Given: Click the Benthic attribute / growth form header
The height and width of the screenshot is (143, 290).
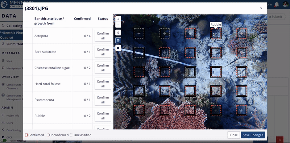Looking at the screenshot, I should point(49,21).
